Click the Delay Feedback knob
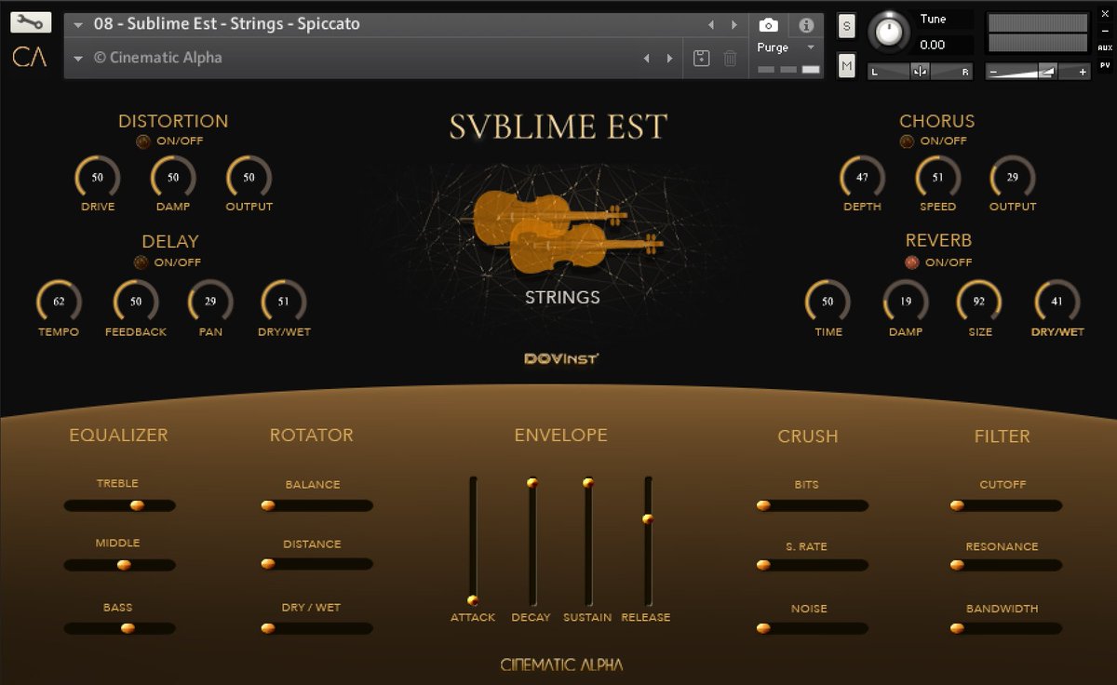1117x685 pixels. point(136,301)
